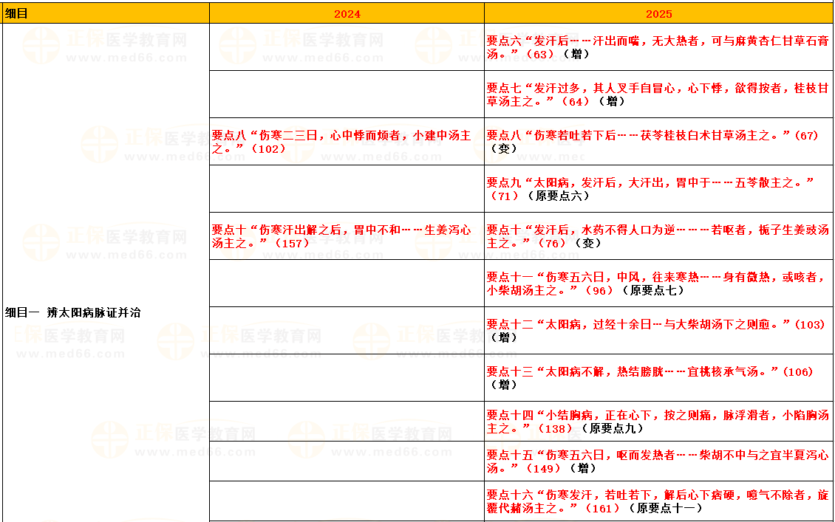Click empty 2024 cell beside 要点六 row
This screenshot has width=835, height=522.
347,47
